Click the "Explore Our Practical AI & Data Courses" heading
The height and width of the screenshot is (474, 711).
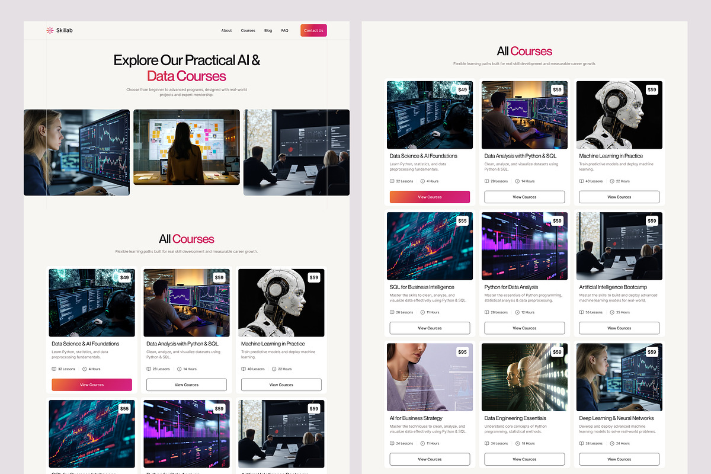click(x=187, y=68)
